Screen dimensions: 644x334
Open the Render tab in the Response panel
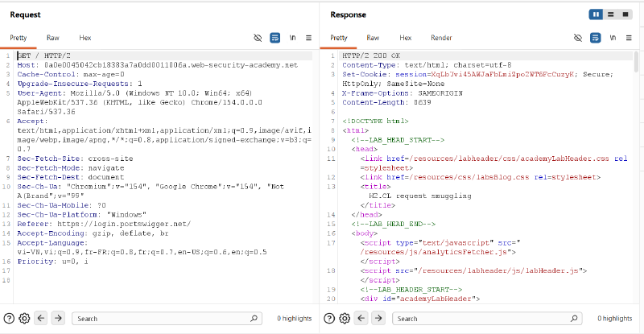click(x=441, y=38)
